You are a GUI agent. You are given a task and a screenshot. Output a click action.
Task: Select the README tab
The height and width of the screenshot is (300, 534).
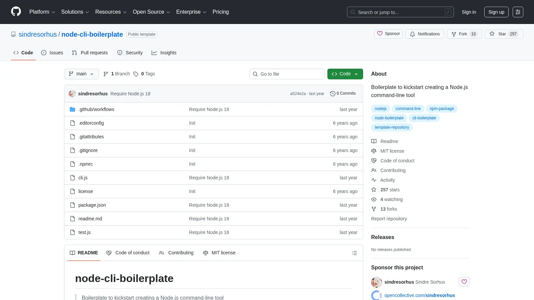(x=84, y=253)
